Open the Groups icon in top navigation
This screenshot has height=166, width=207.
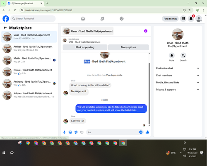[x=122, y=19]
